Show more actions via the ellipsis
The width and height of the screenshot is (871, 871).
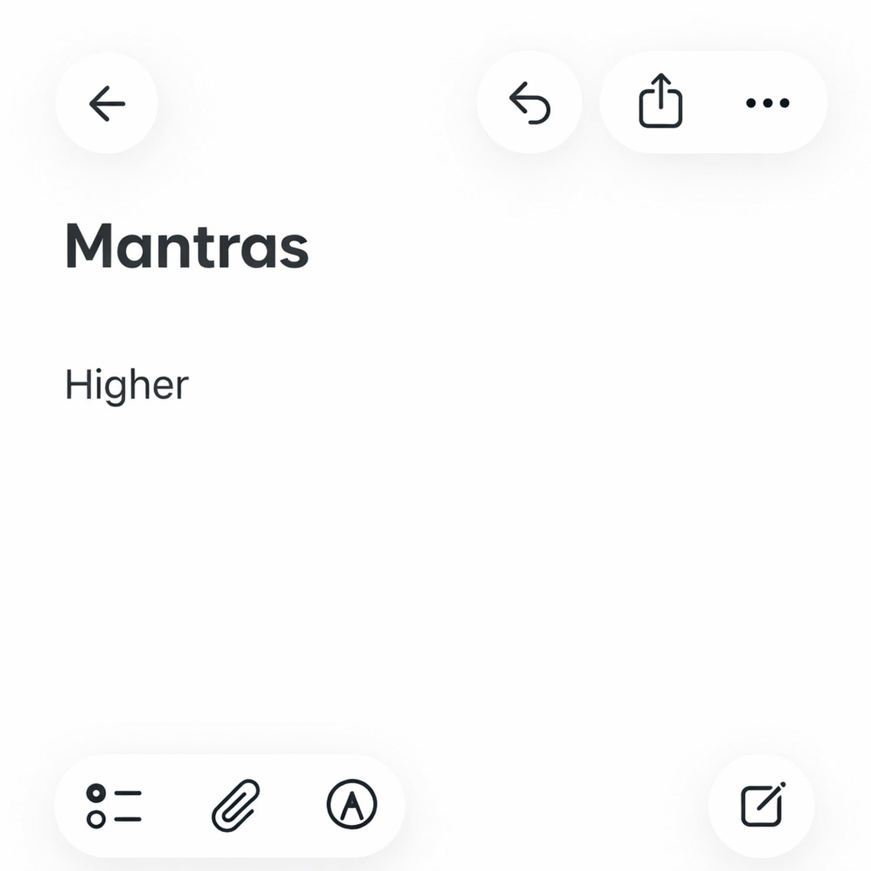point(767,103)
